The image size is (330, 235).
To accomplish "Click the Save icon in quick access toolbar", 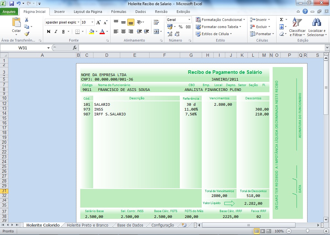I will (12, 4).
